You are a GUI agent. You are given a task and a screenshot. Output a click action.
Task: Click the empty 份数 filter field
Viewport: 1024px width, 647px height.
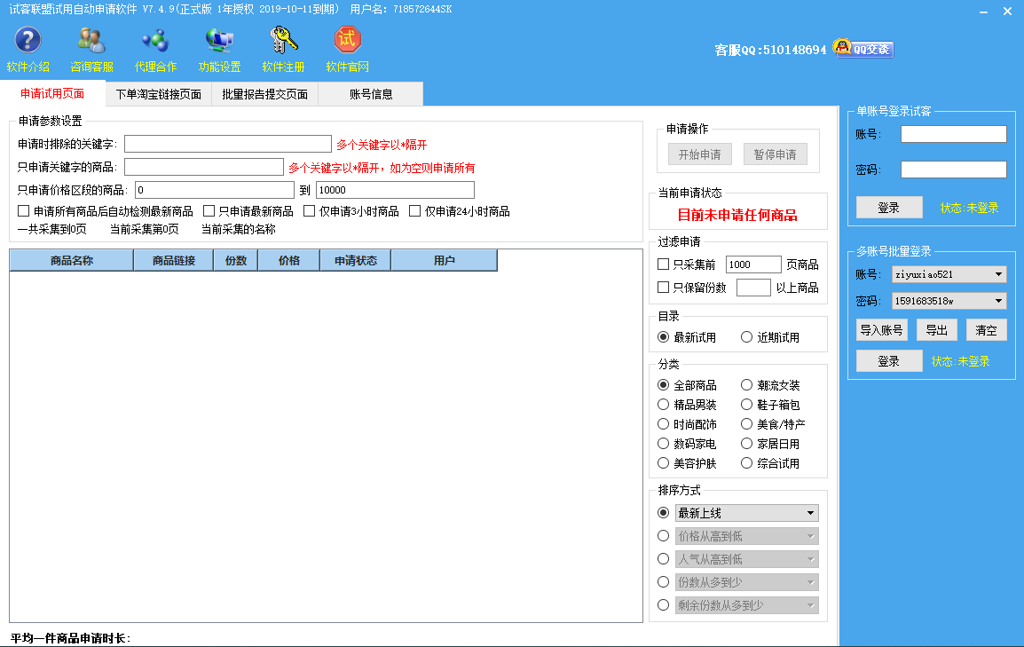click(753, 288)
